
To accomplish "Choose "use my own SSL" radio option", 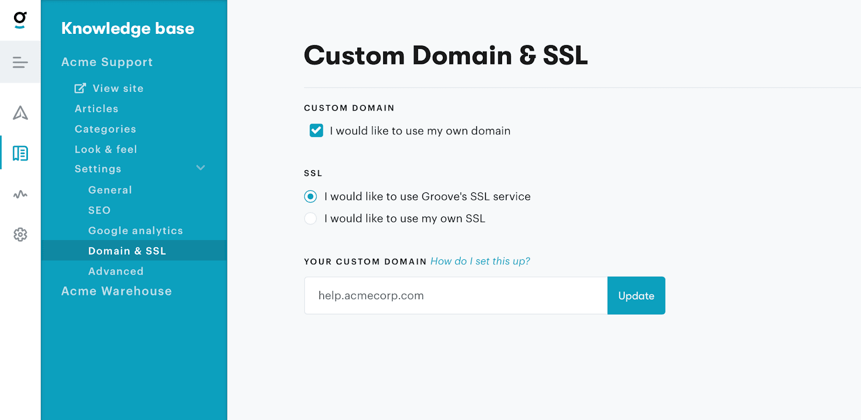I will 310,219.
